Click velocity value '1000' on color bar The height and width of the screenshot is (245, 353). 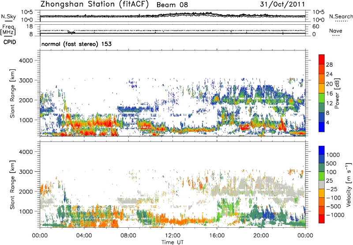pos(333,155)
